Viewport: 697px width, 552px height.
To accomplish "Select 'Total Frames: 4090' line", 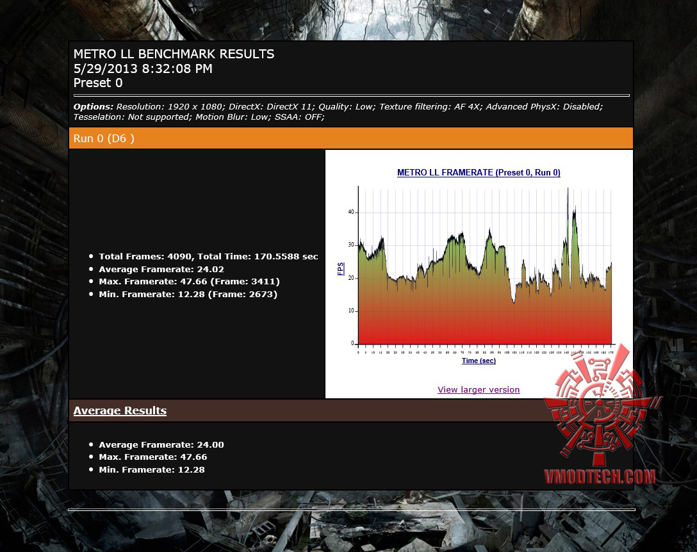I will 208,256.
